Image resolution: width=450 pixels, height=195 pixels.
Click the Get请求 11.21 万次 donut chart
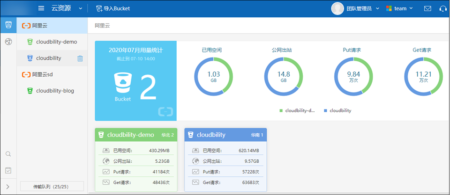pos(424,76)
